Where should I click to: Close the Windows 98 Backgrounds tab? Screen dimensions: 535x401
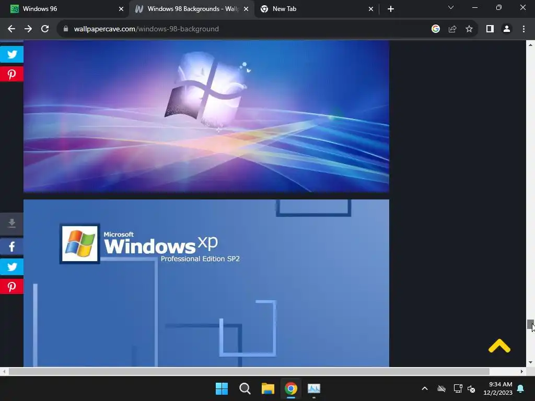[x=246, y=9]
